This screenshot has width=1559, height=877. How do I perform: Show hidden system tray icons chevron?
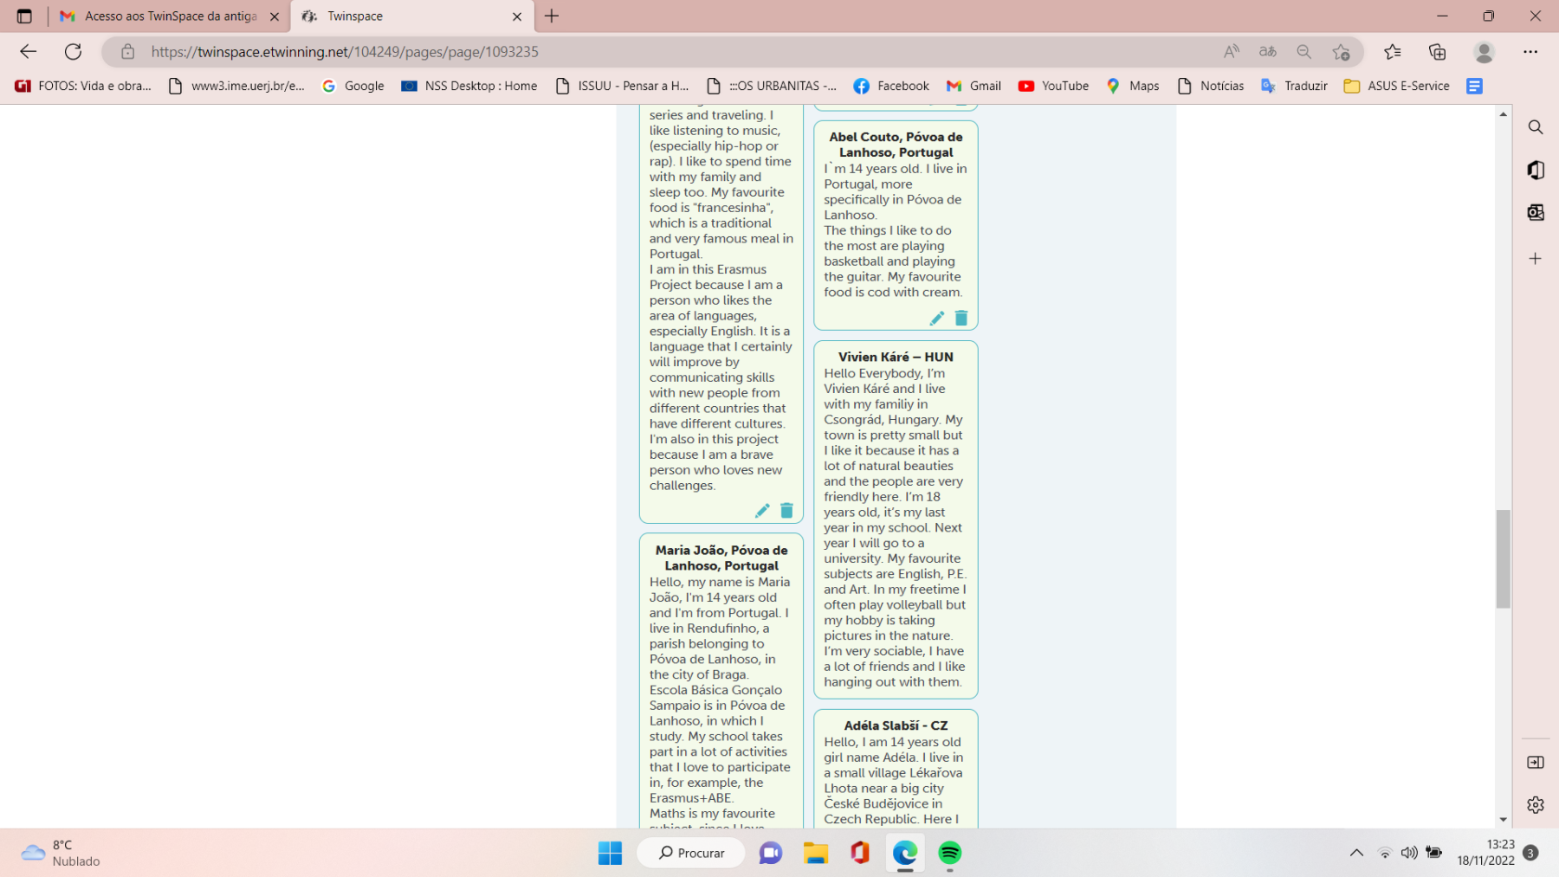pyautogui.click(x=1356, y=853)
